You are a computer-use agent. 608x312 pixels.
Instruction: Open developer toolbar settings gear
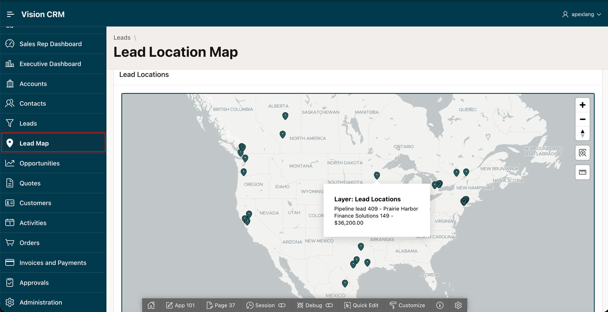pyautogui.click(x=458, y=305)
